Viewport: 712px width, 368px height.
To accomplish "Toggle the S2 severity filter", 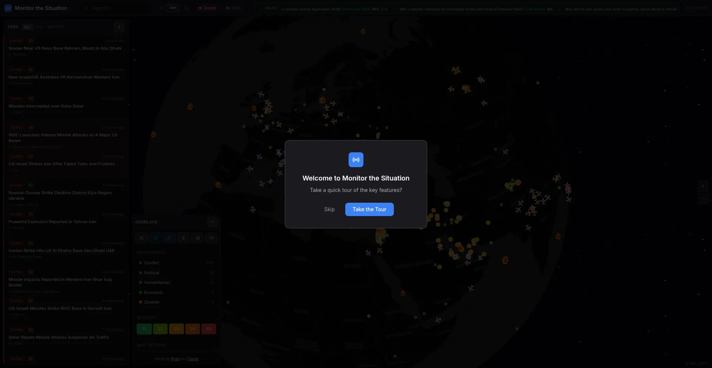I will click(160, 329).
